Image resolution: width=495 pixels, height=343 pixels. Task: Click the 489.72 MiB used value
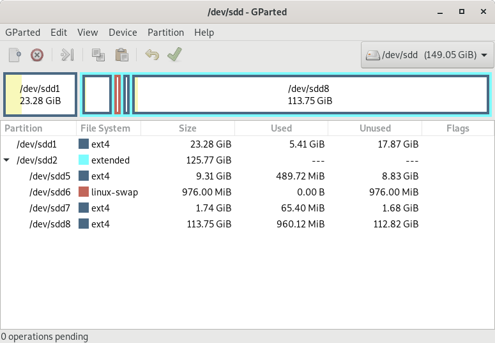click(300, 176)
